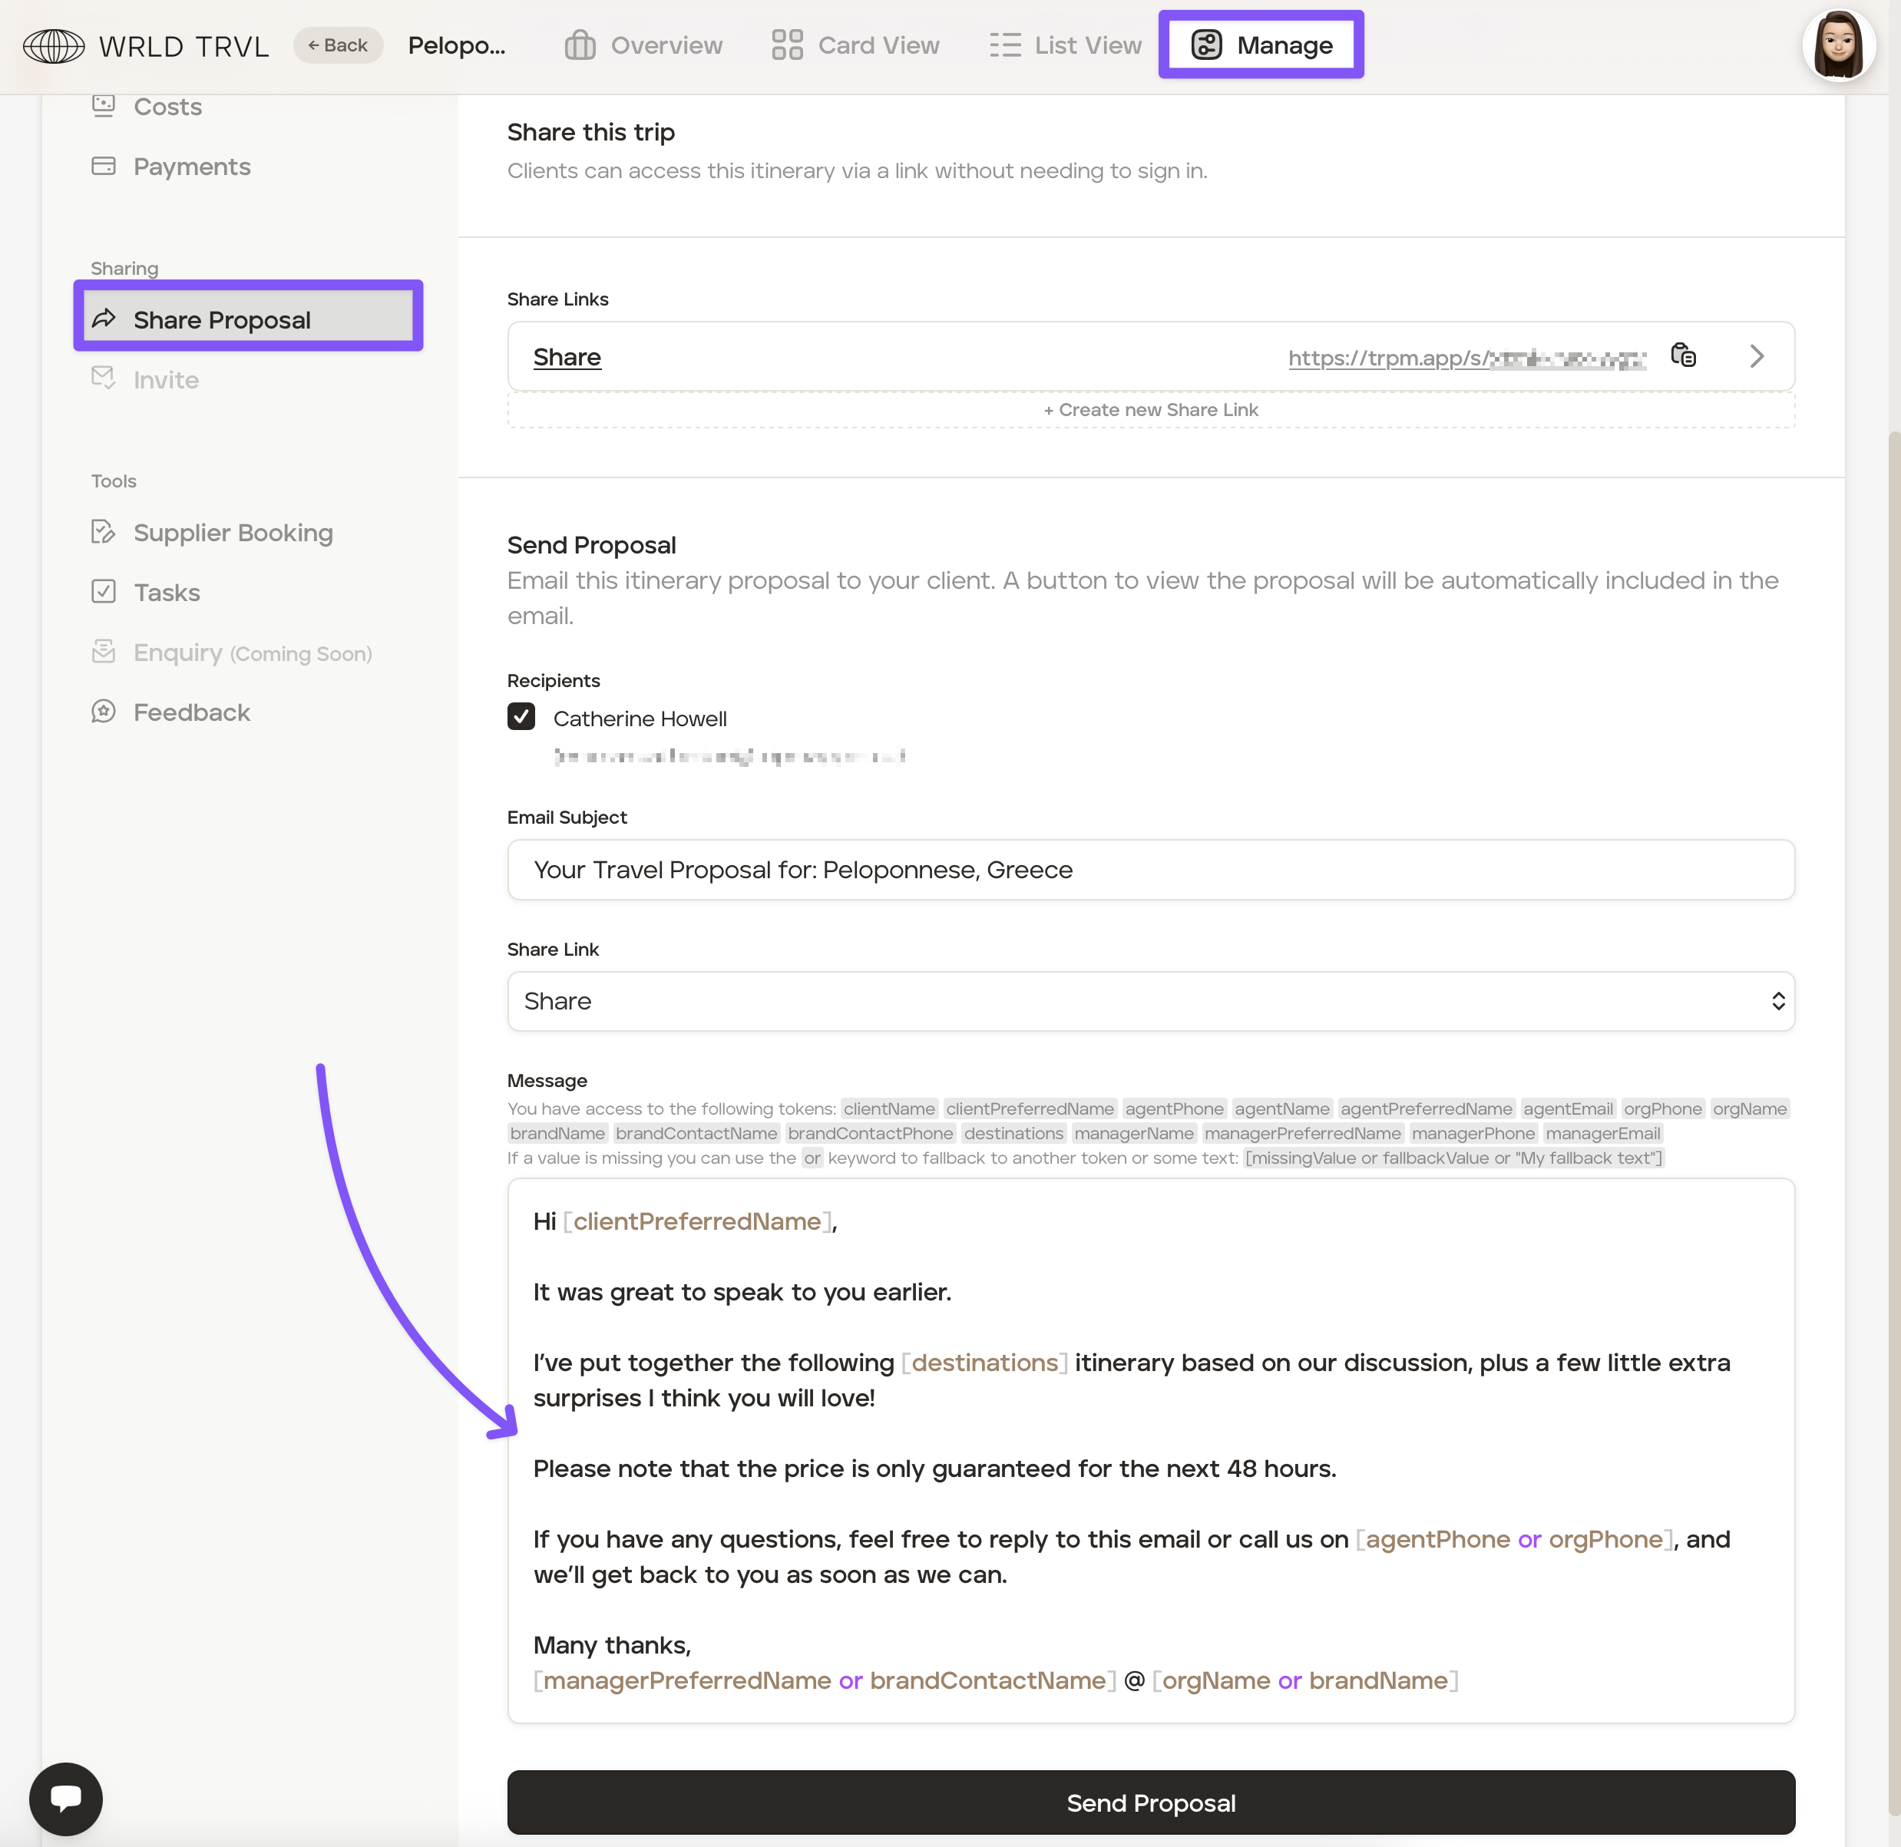Copy the share link URL icon
The width and height of the screenshot is (1901, 1847).
[1684, 355]
